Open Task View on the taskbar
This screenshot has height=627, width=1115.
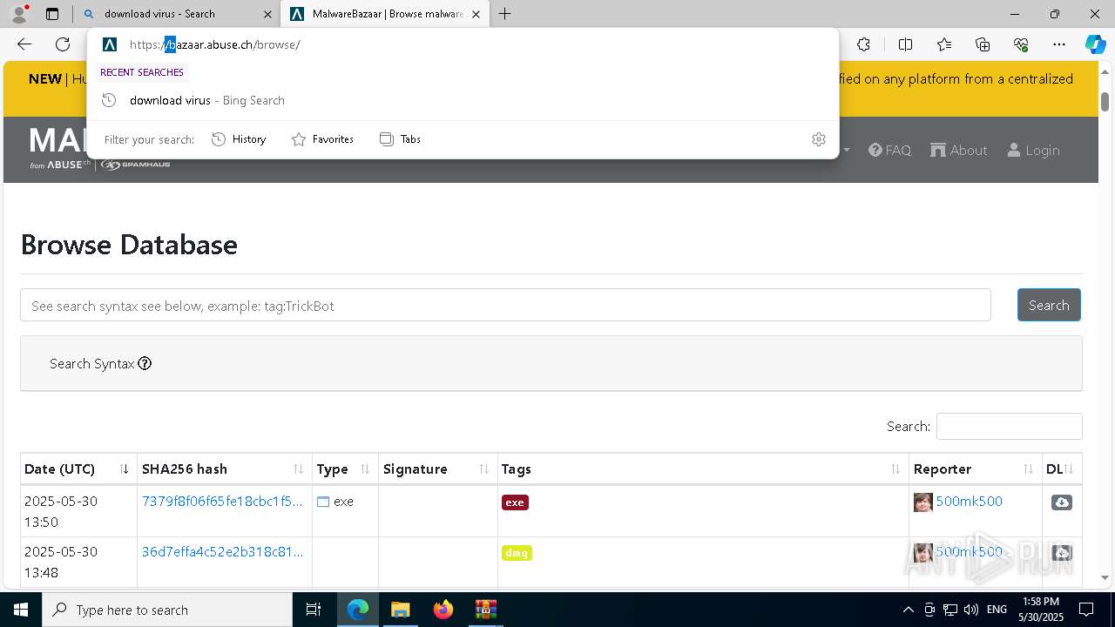(314, 610)
